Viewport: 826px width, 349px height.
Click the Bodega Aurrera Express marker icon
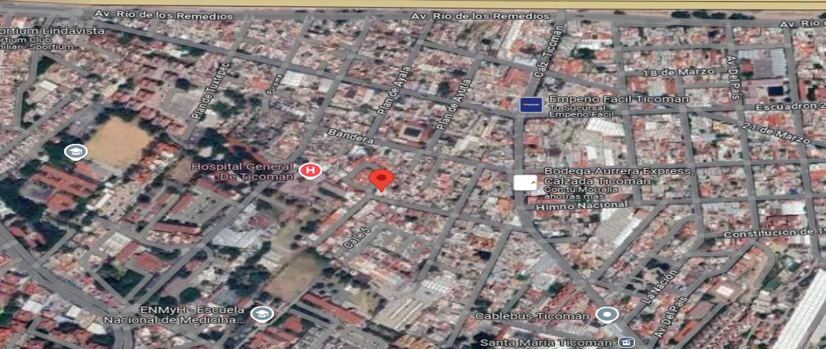(525, 182)
